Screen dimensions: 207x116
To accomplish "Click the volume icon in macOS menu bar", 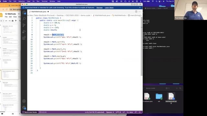I will pos(133,1).
